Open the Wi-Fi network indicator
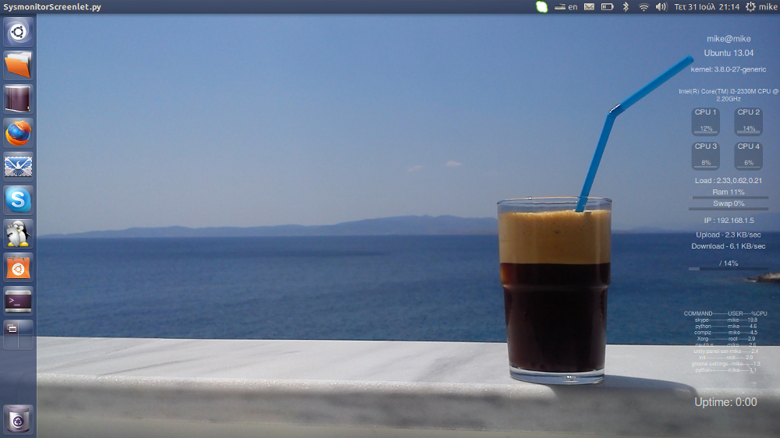The width and height of the screenshot is (780, 438). coord(643,7)
